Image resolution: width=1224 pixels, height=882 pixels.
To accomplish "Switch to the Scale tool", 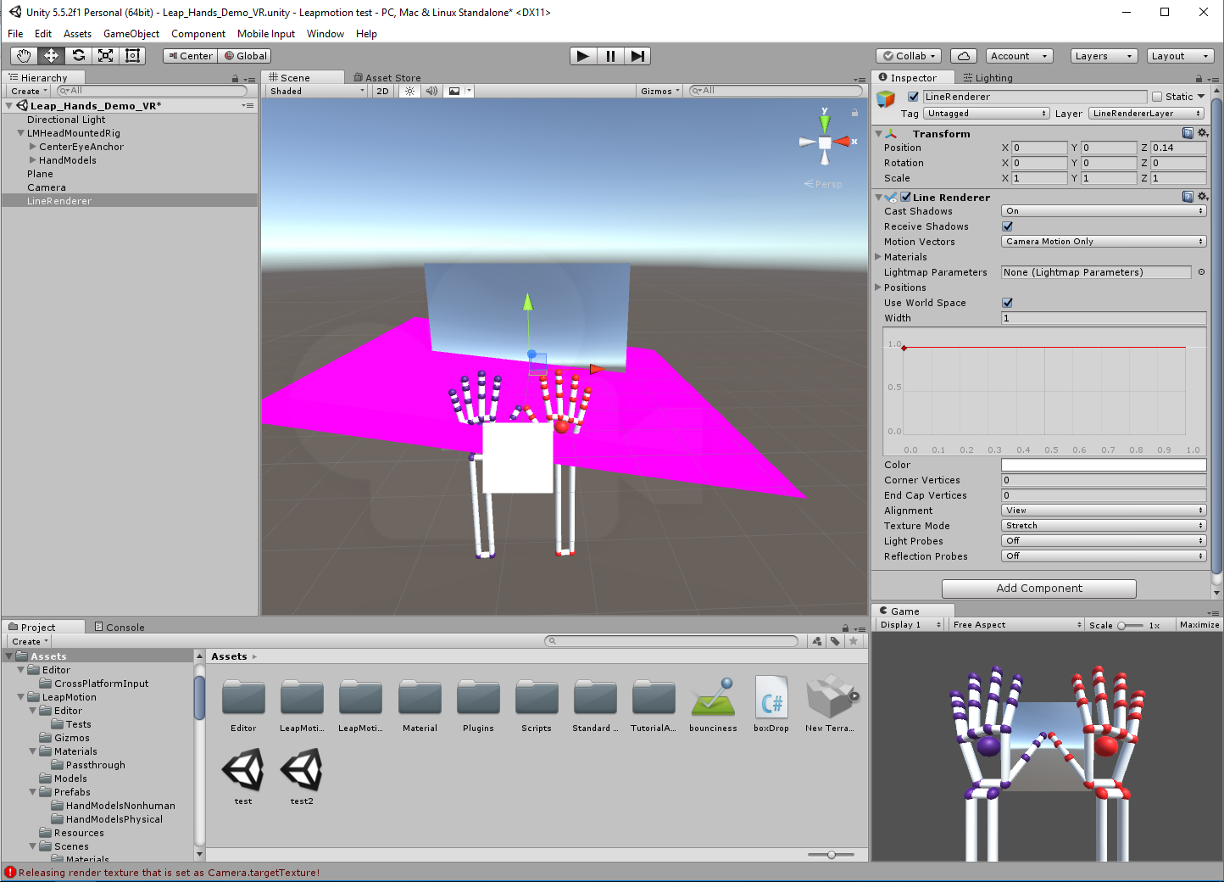I will pyautogui.click(x=105, y=55).
